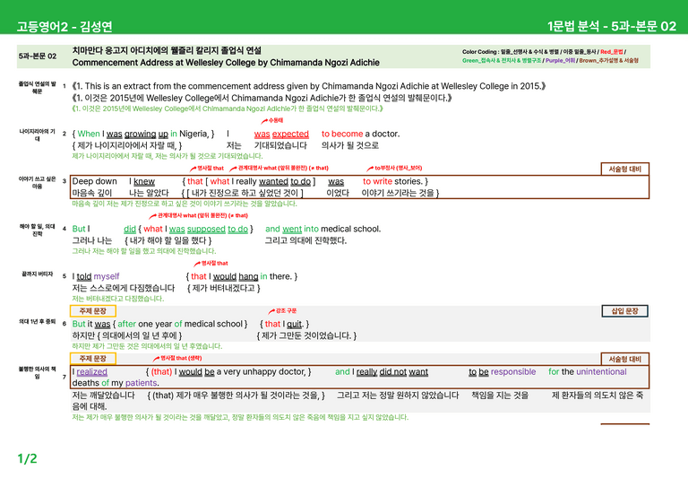Select the 주제 문장 tag above sentence 6
688x487 pixels.
tap(93, 311)
